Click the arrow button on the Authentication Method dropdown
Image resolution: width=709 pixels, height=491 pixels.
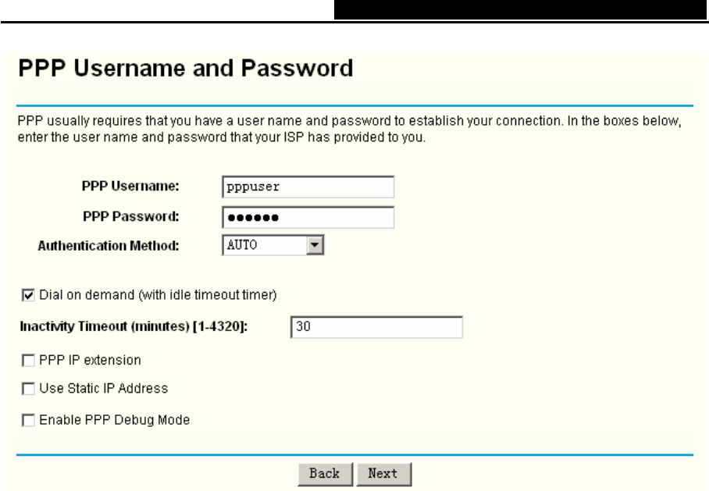(315, 245)
